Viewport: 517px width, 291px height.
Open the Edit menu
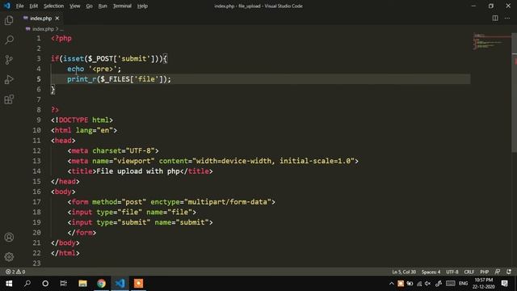(x=33, y=6)
